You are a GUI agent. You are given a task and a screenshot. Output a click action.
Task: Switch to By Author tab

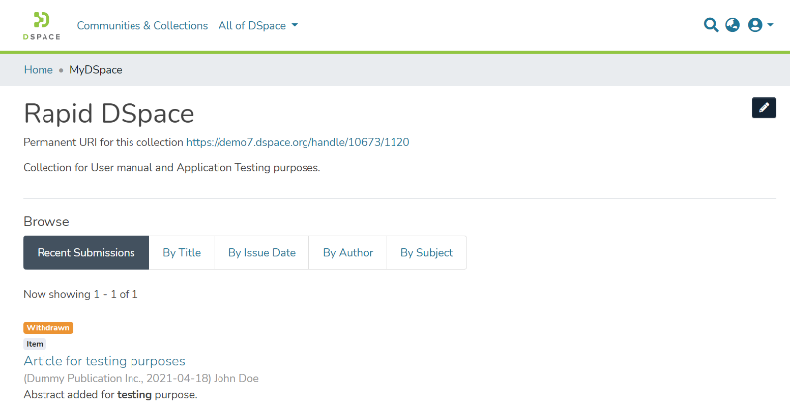click(x=348, y=252)
